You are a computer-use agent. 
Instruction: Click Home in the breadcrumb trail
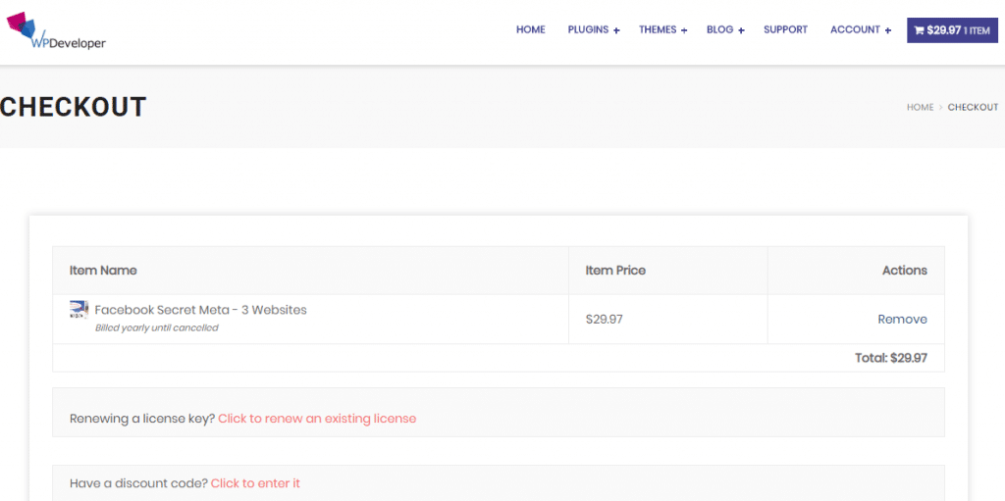click(920, 108)
